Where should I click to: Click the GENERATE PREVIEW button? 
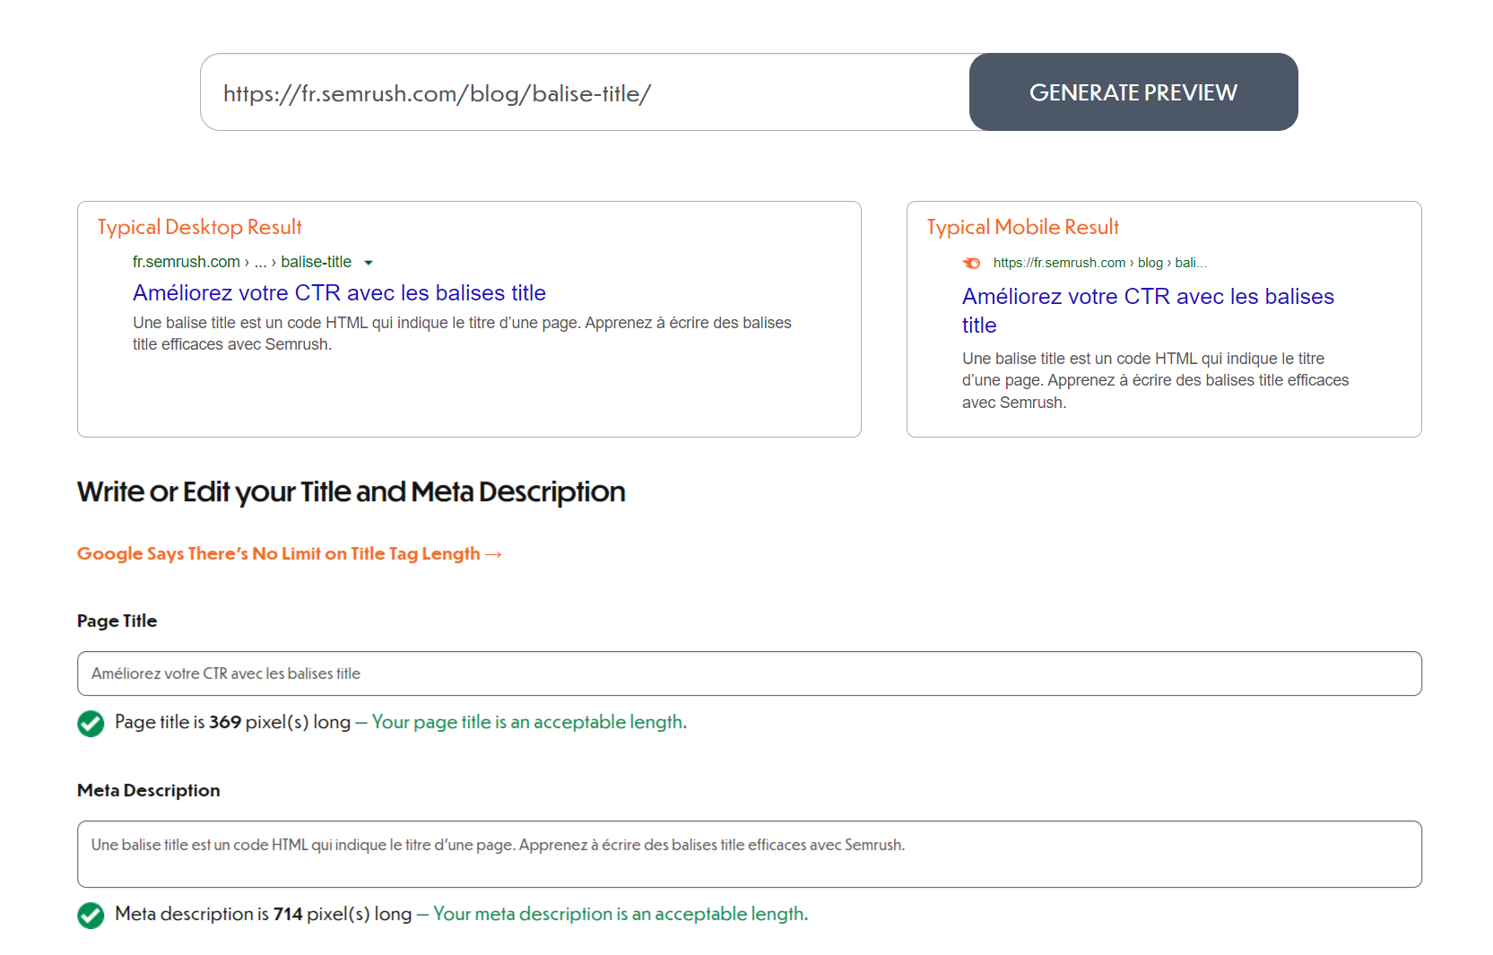point(1133,91)
